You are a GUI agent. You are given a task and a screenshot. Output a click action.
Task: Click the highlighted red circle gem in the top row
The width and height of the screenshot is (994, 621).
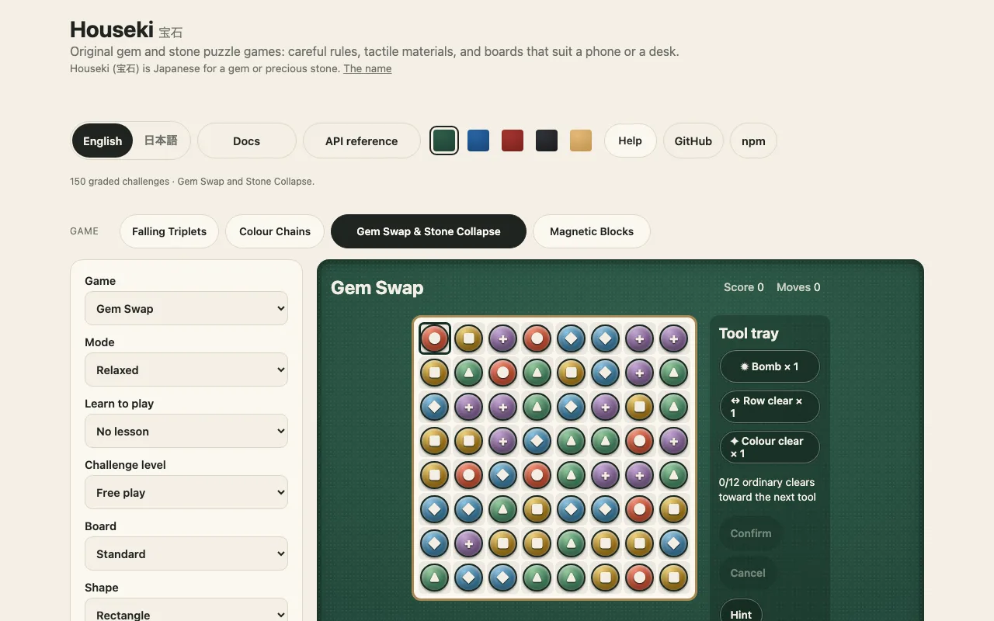click(435, 338)
